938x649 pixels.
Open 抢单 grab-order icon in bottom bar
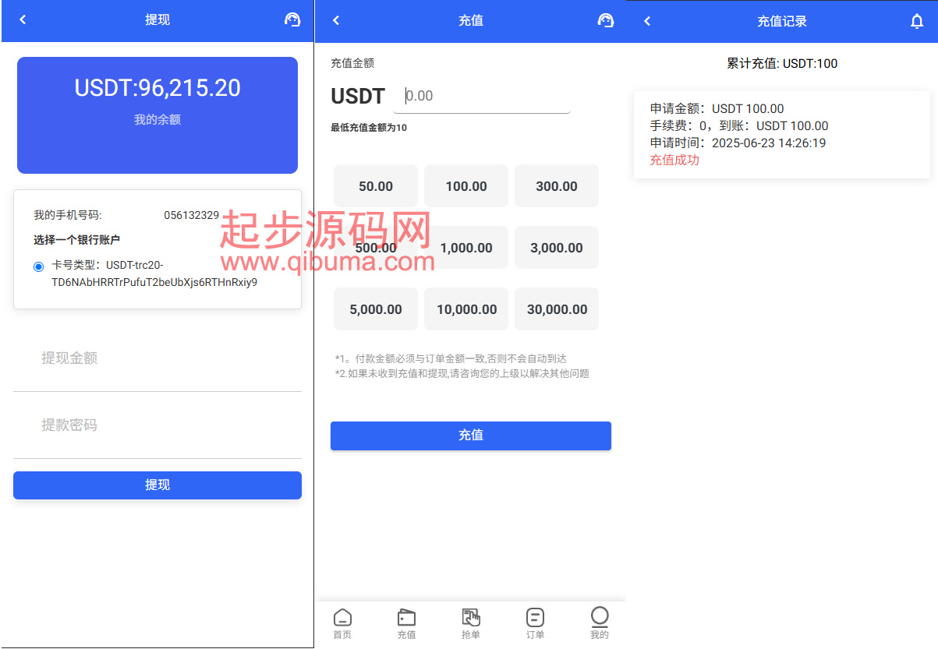tap(471, 623)
